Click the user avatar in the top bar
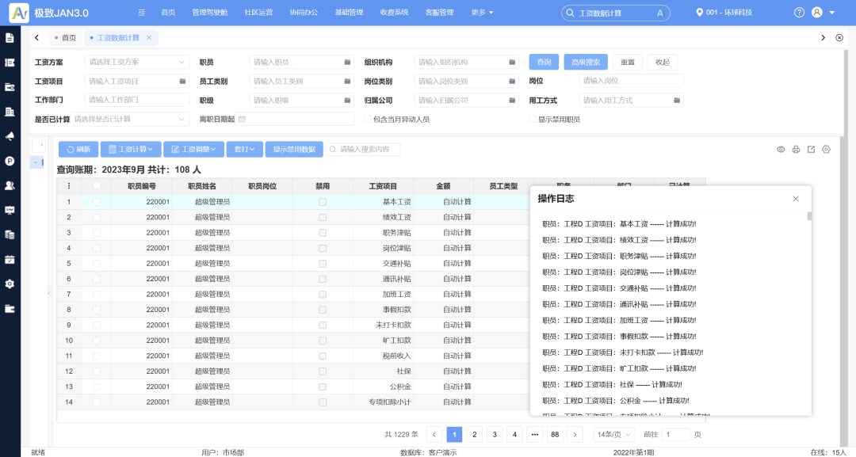Viewport: 856px width, 457px height. (818, 12)
